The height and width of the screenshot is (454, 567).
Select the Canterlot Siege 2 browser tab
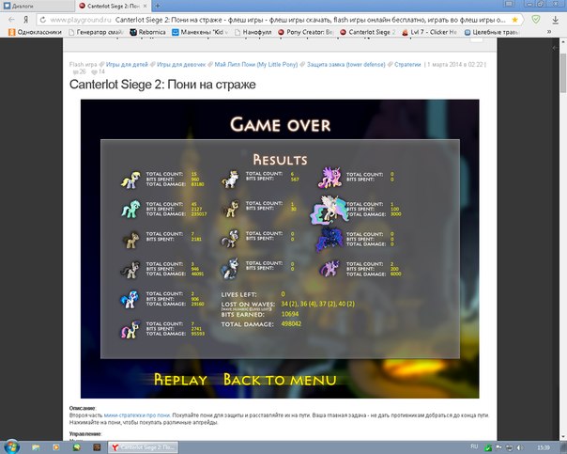113,6
